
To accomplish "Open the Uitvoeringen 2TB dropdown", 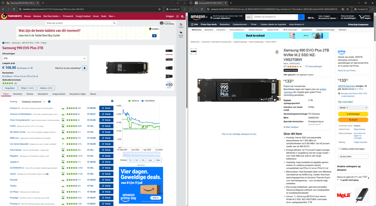I will point(45,58).
